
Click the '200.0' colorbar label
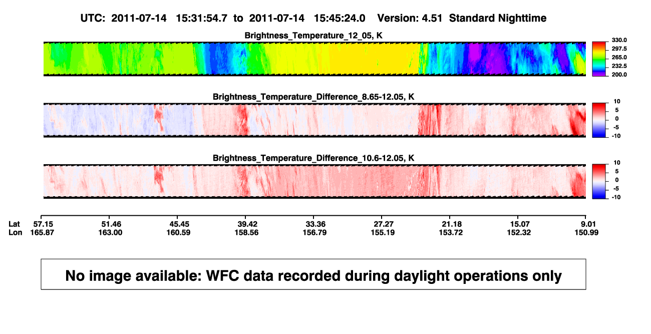click(618, 75)
